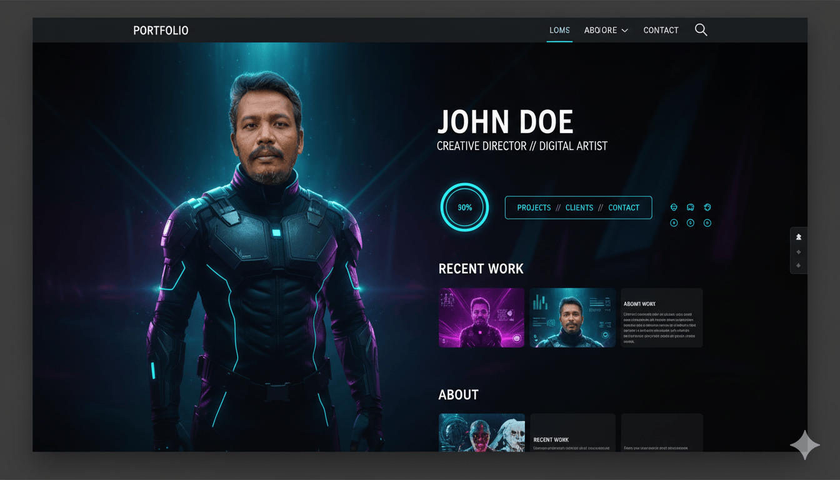Open the search with the magnifier icon
The width and height of the screenshot is (840, 480).
[x=701, y=29]
